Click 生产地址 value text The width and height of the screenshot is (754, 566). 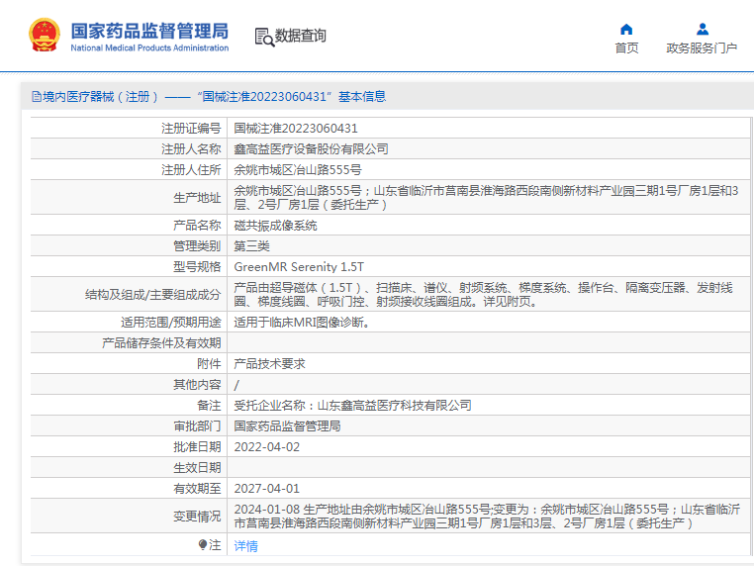click(486, 198)
